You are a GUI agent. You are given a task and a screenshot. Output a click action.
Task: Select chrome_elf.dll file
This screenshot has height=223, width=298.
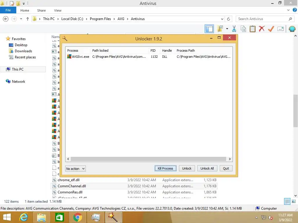click(68, 180)
